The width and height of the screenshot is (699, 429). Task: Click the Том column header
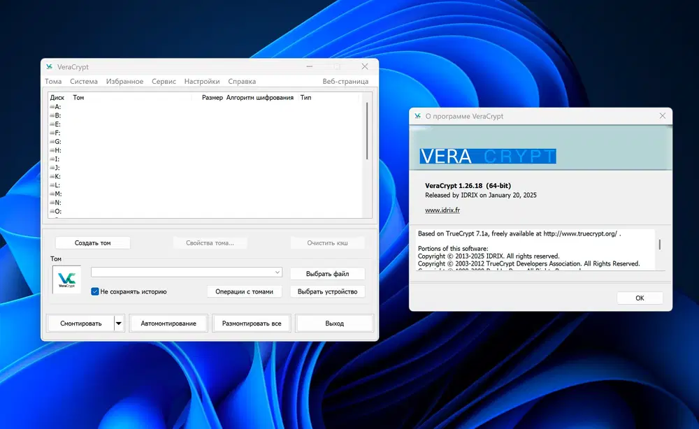coord(78,98)
